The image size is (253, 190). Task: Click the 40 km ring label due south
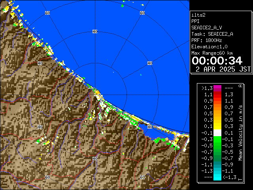pos(95,158)
